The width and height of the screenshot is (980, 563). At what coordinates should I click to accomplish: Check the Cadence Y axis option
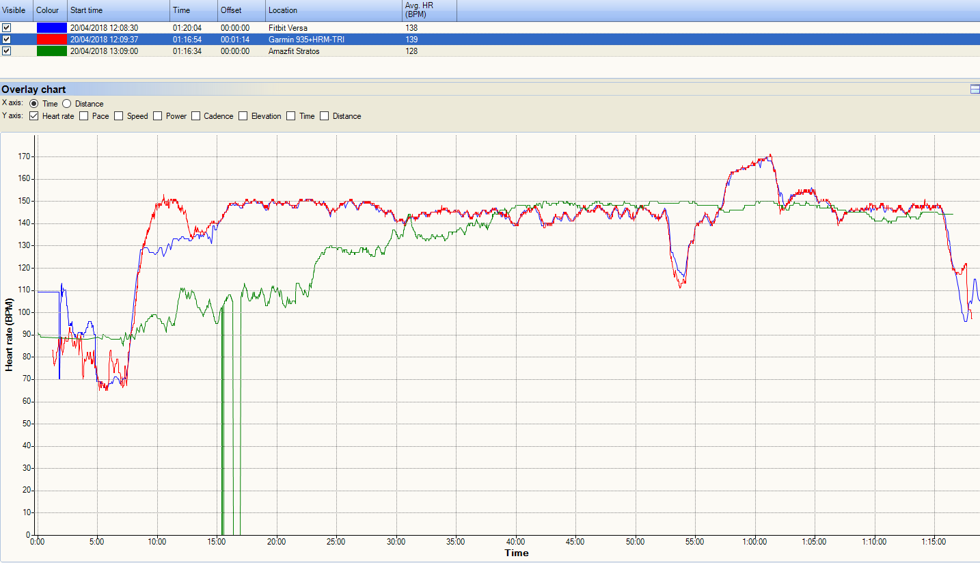coord(196,116)
